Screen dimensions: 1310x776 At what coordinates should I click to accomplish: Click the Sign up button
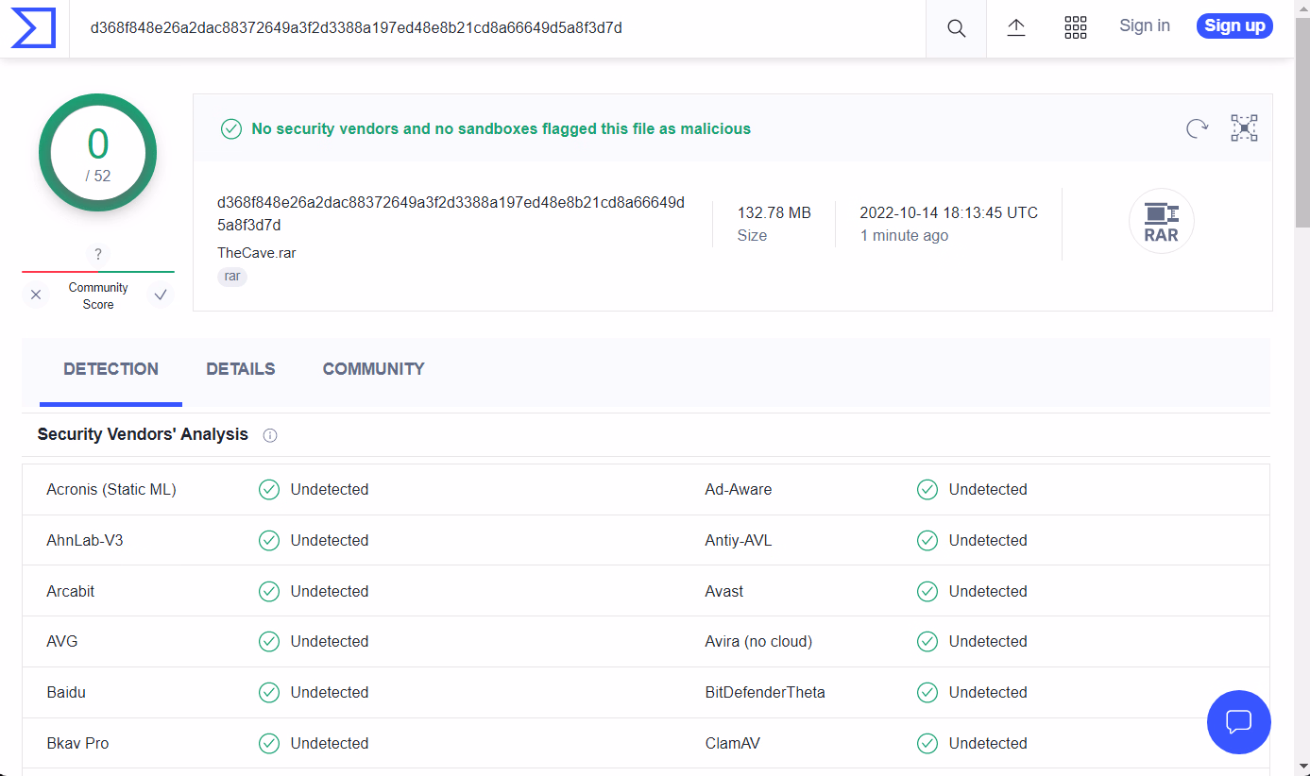pos(1234,26)
